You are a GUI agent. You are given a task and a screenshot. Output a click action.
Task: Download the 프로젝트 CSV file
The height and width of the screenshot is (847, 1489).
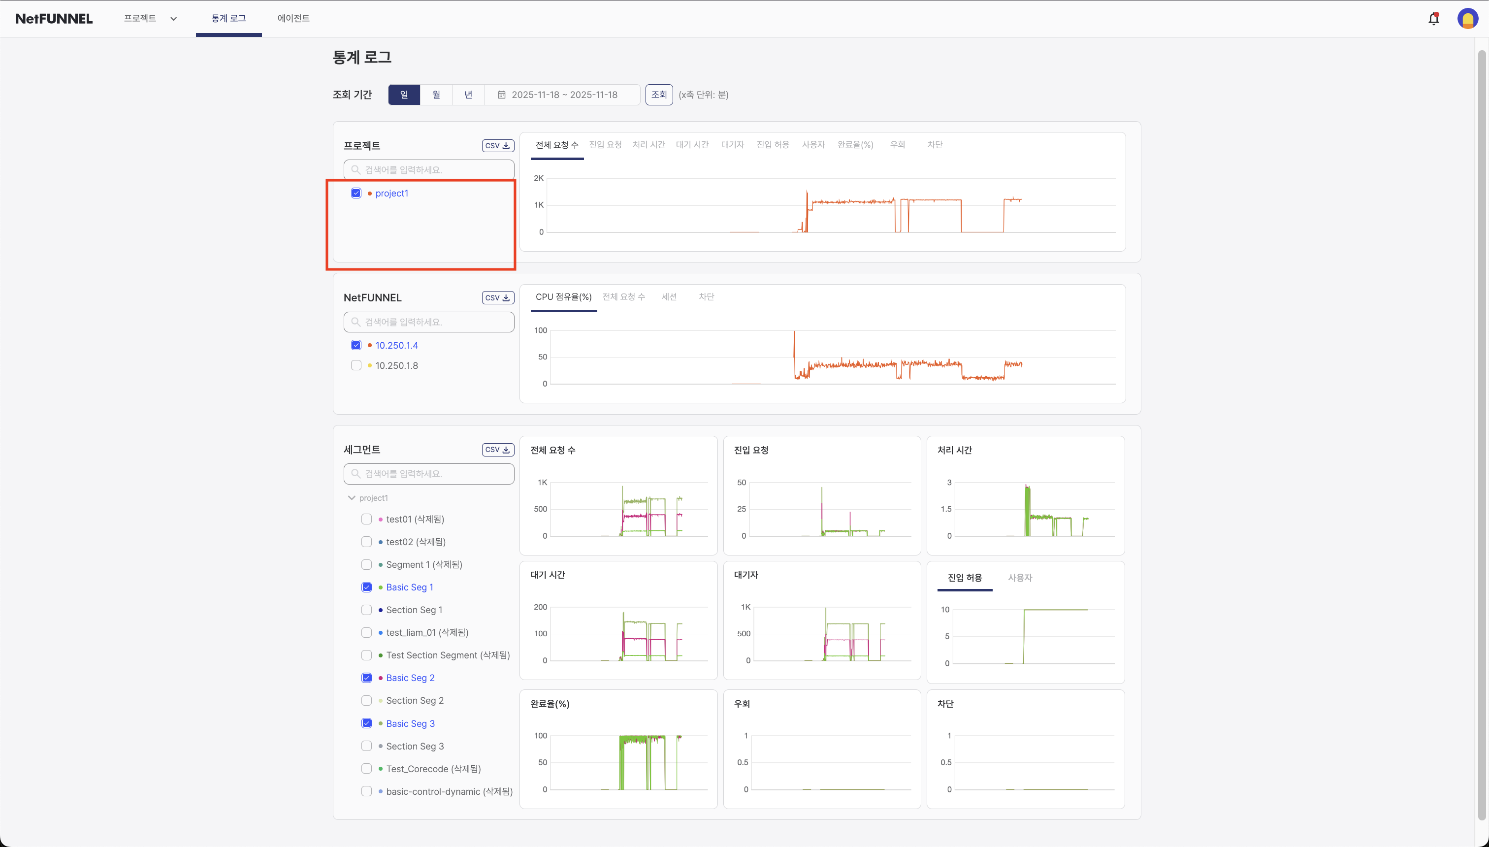coord(497,145)
